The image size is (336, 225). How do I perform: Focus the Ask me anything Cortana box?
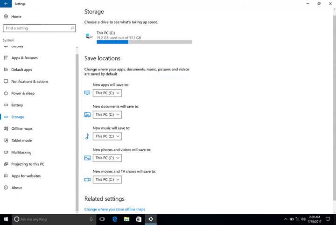[54, 219]
